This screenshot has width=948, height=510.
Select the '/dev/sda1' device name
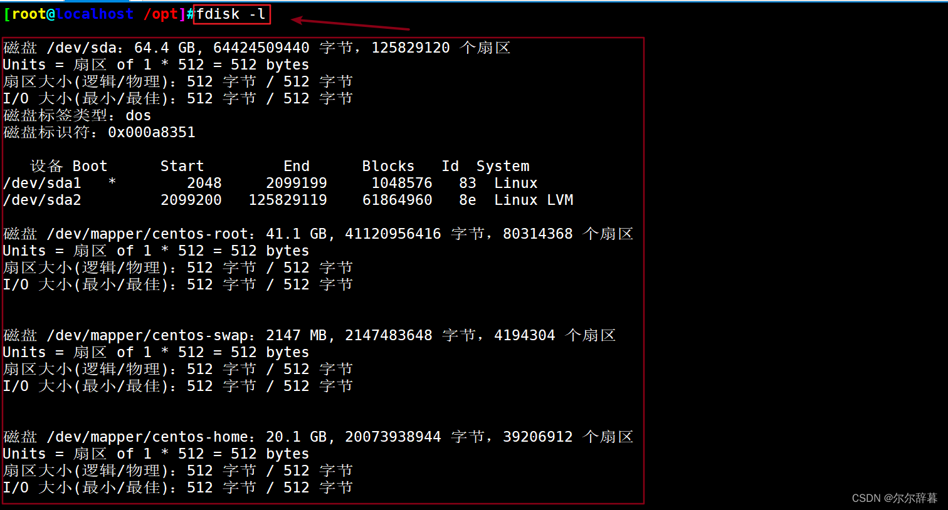[x=42, y=183]
